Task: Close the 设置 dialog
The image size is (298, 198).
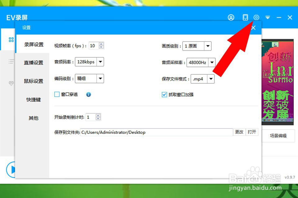Action: click(x=253, y=28)
